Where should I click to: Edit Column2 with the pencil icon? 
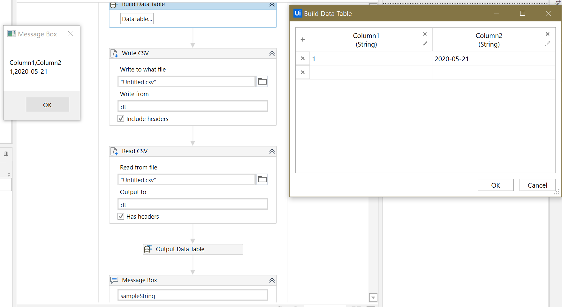pos(547,44)
